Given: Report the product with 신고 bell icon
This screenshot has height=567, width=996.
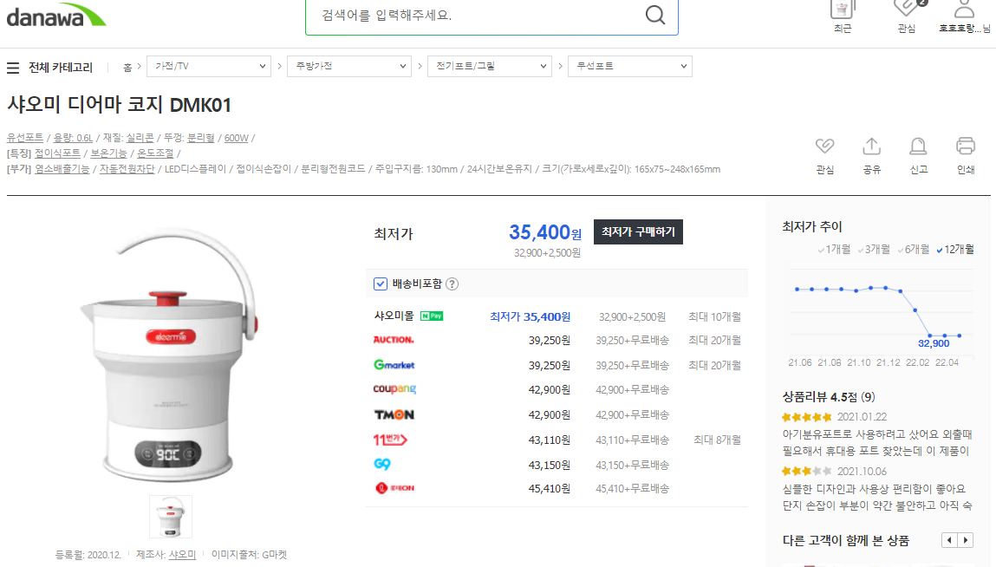Looking at the screenshot, I should click(x=918, y=147).
